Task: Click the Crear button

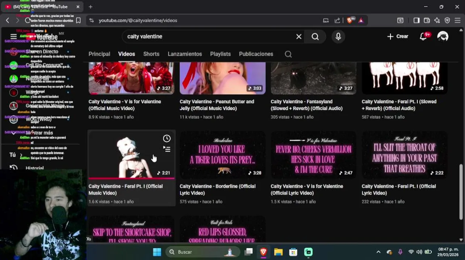Action: point(398,36)
